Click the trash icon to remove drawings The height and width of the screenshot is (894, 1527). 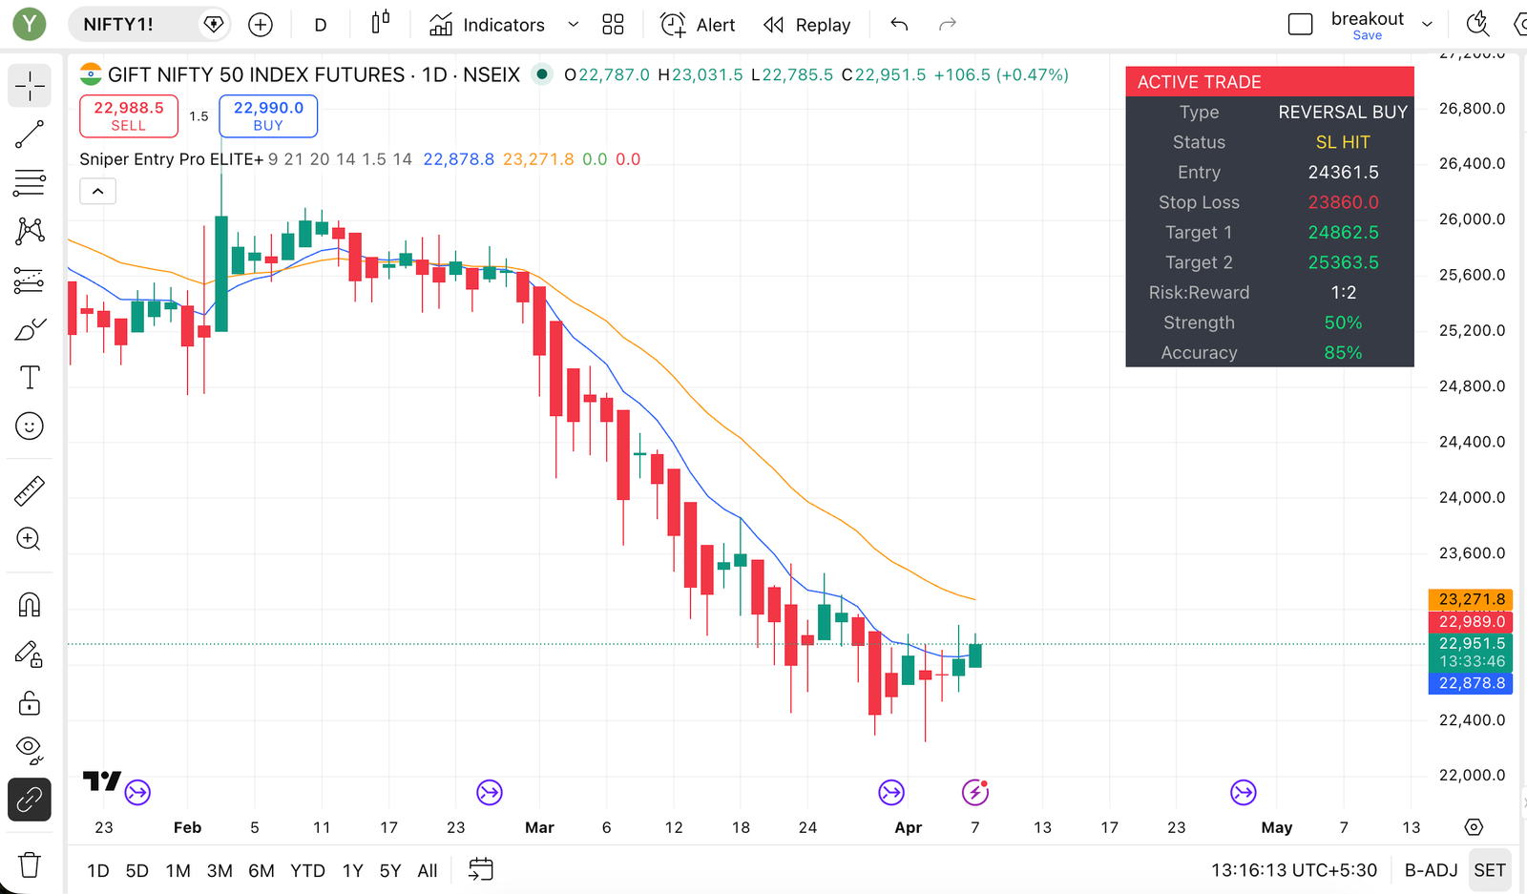click(30, 864)
